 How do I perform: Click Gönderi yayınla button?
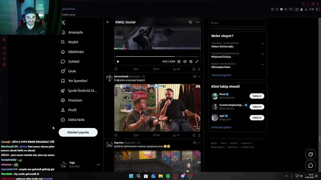pos(78,132)
